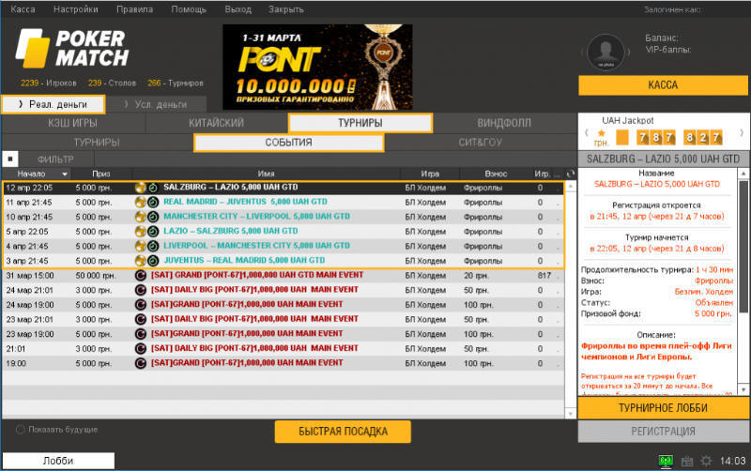
Task: Click the refresh icon in table header
Action: [570, 174]
